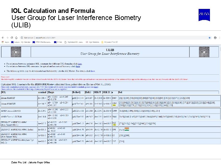The image size is (221, 166).
Task: Open the Optimized IOL constants bookmark
Action: click(74, 42)
